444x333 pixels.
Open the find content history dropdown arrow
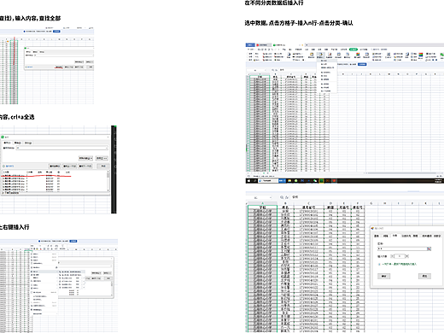tap(107, 148)
